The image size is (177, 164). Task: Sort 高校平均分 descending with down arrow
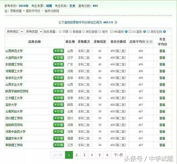(x=147, y=42)
